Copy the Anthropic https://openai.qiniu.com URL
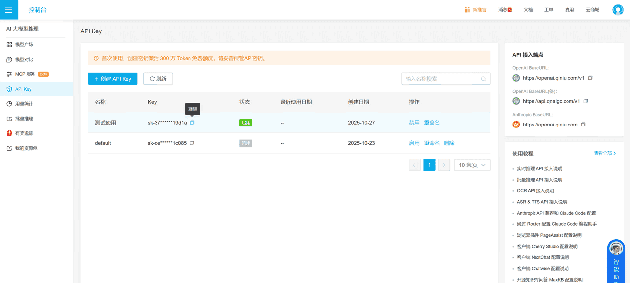This screenshot has width=630, height=283. (583, 125)
